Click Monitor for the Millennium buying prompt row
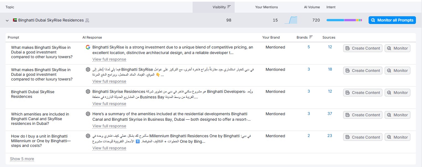The image size is (422, 167). (397, 137)
